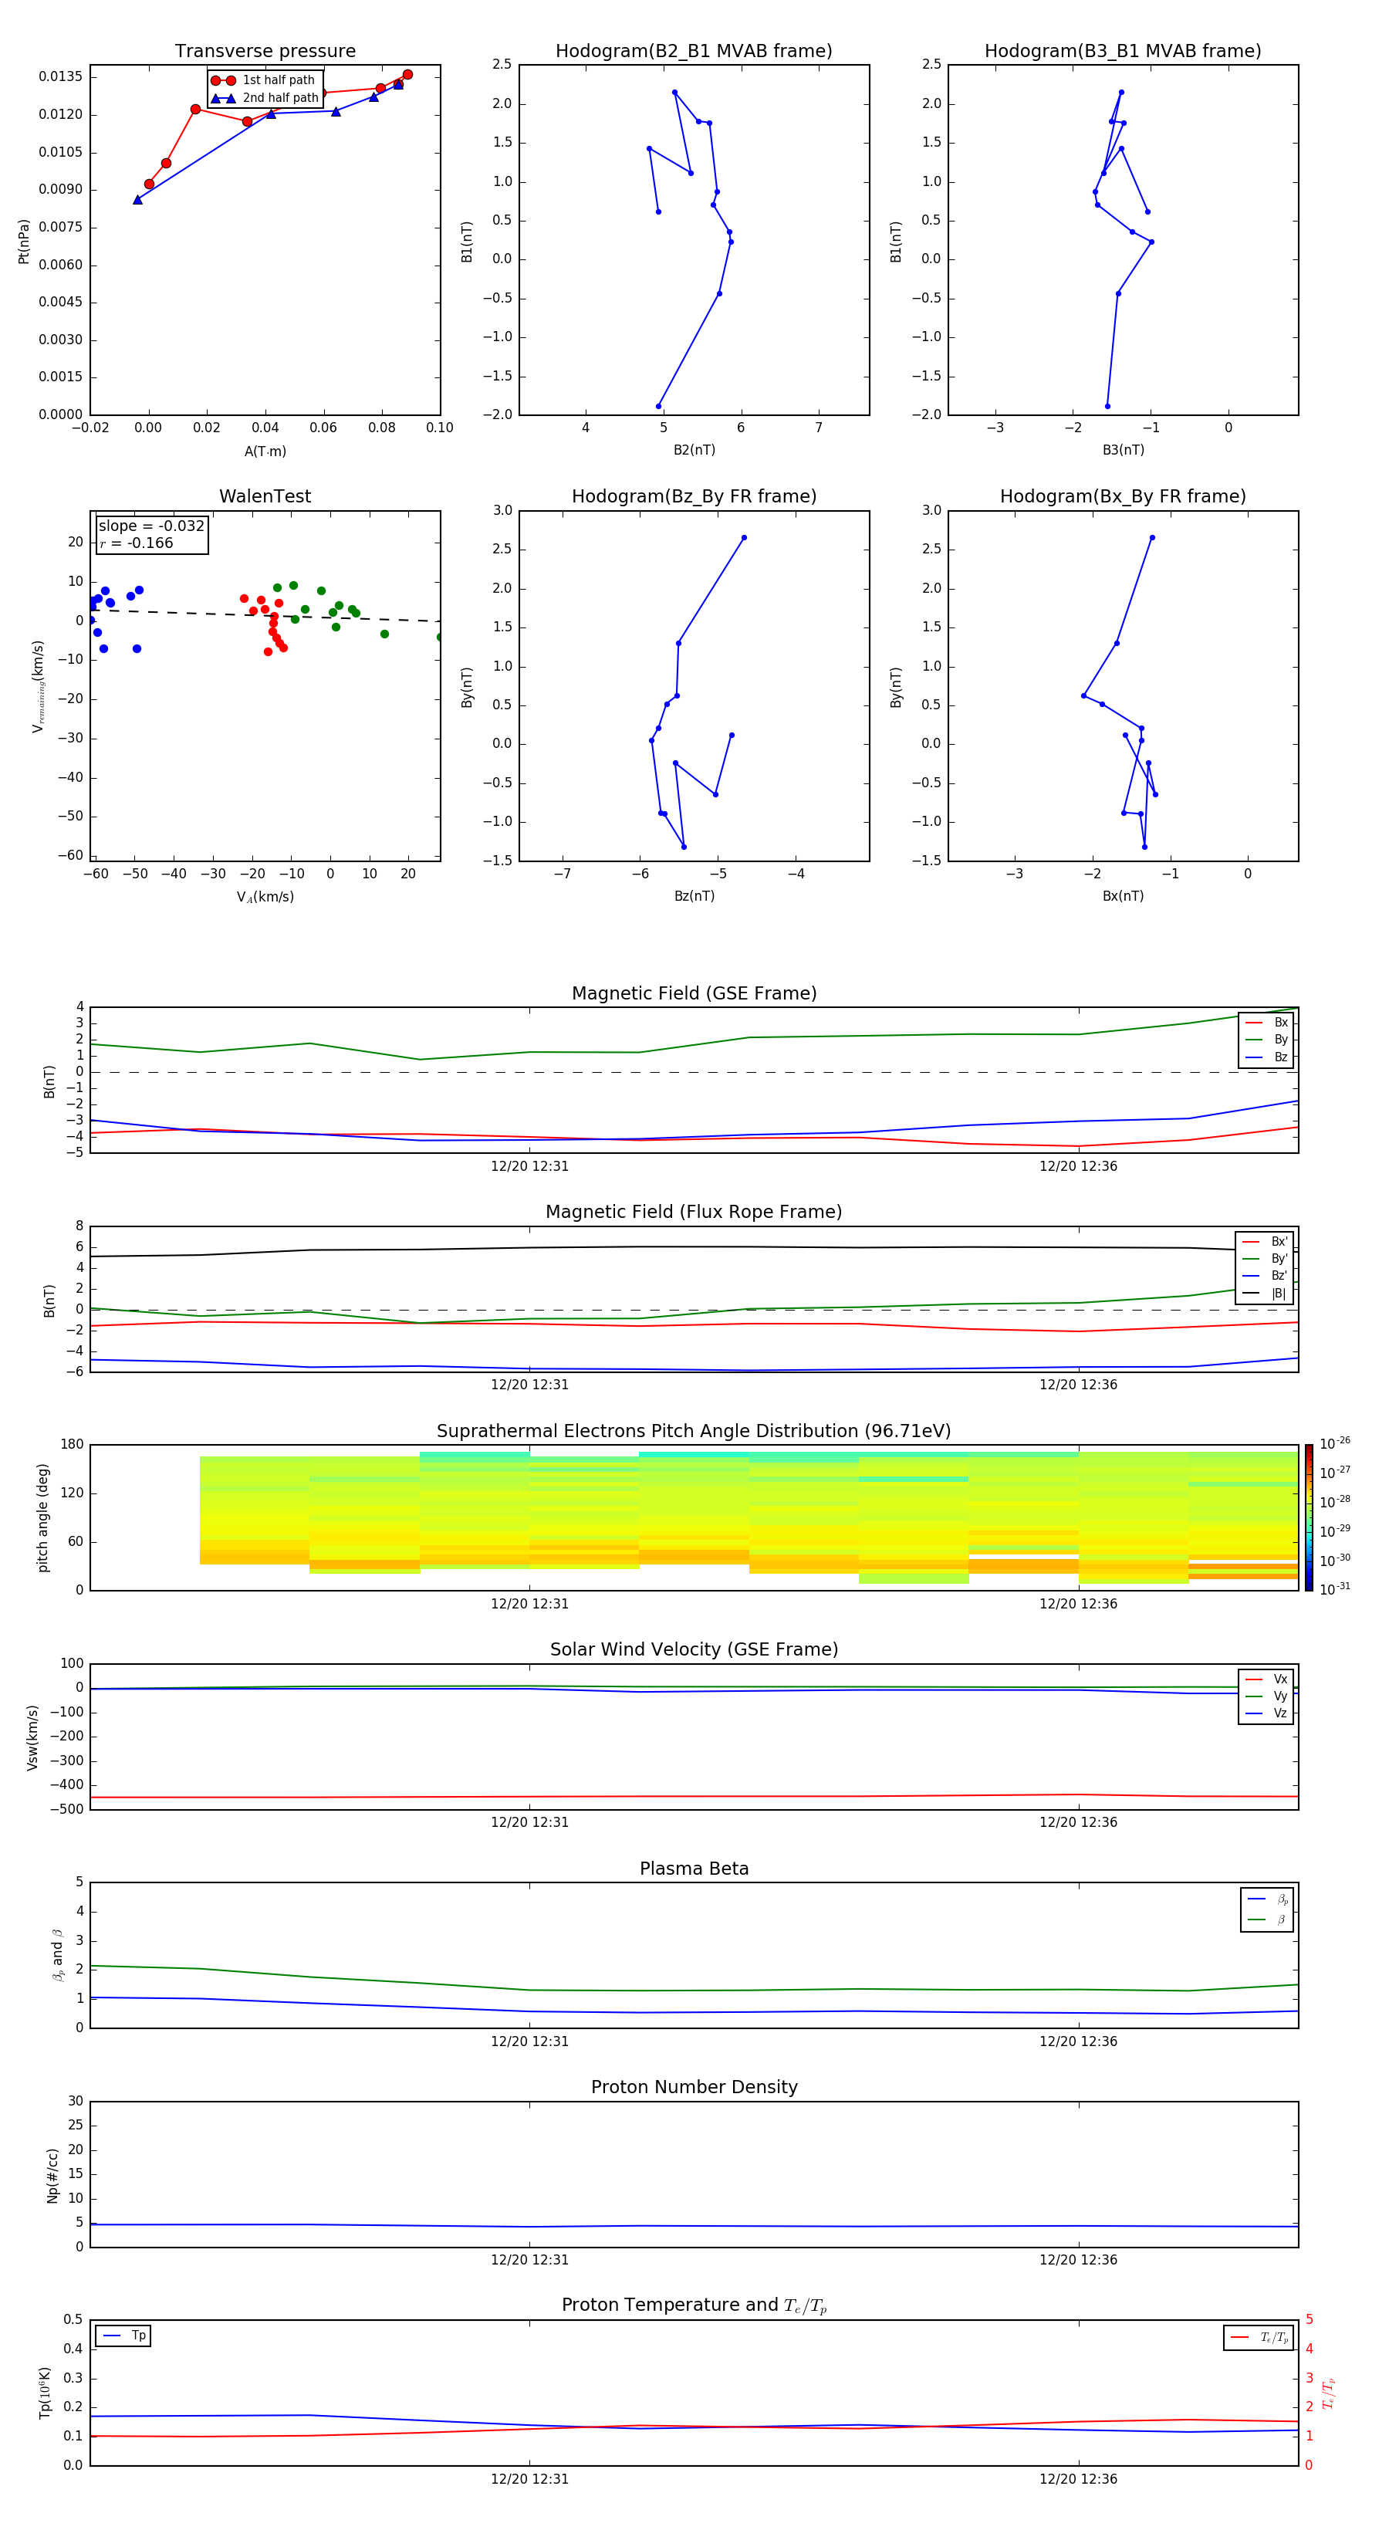Click the 10^-26 colorbar tick label

[1335, 1443]
